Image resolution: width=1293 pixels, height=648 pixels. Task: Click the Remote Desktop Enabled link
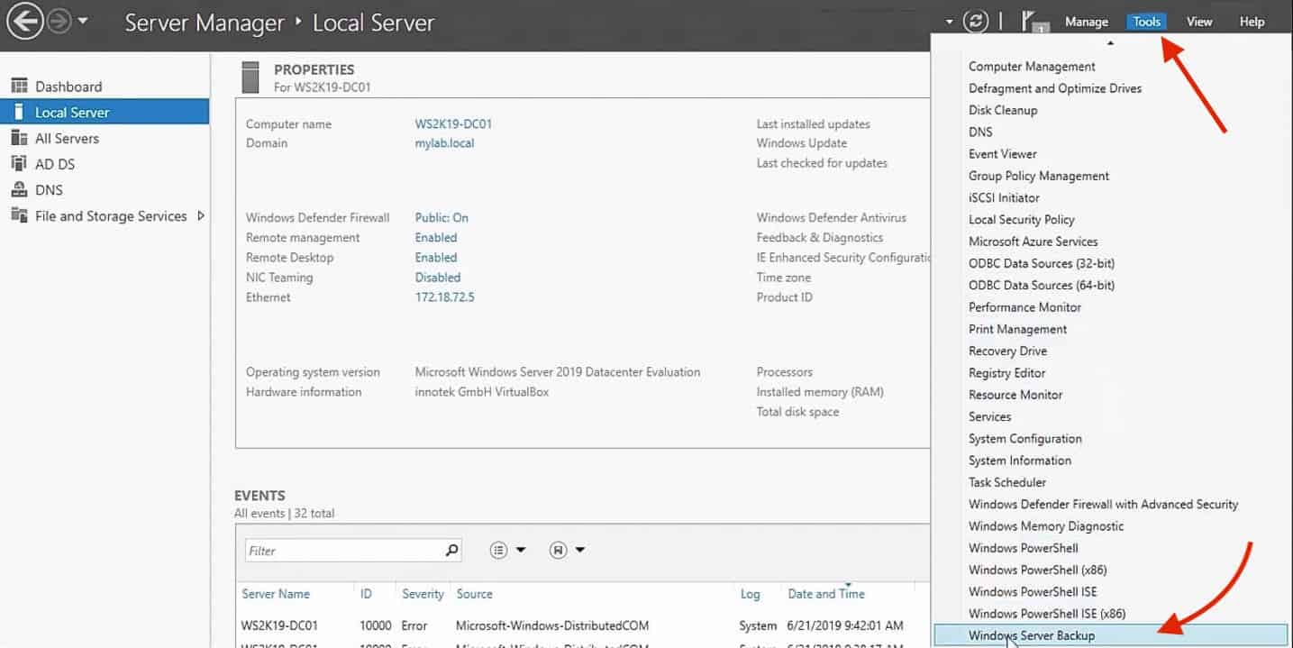(436, 258)
